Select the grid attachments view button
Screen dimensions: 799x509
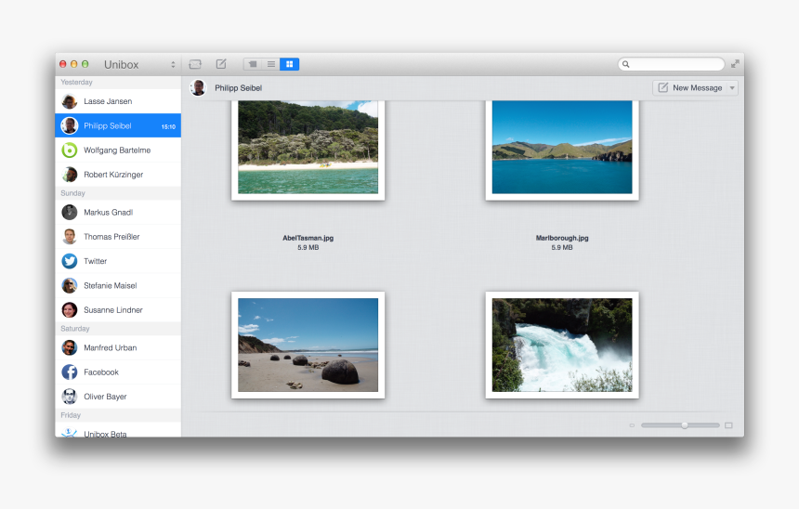click(x=290, y=64)
